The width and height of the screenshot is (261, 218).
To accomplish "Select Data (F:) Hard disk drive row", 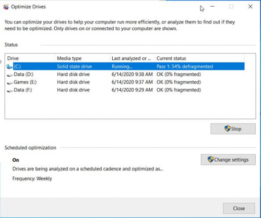I will point(125,90).
